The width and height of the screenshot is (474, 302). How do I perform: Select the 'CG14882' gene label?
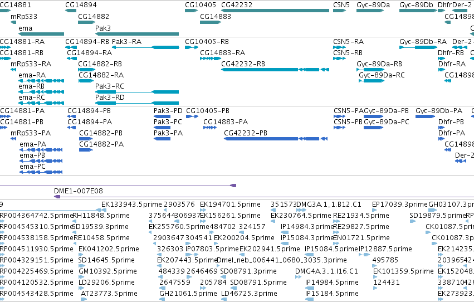94,17
